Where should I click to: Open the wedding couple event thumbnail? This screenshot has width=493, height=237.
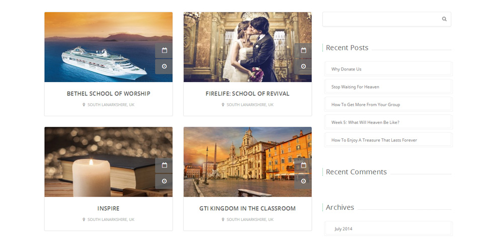248,47
